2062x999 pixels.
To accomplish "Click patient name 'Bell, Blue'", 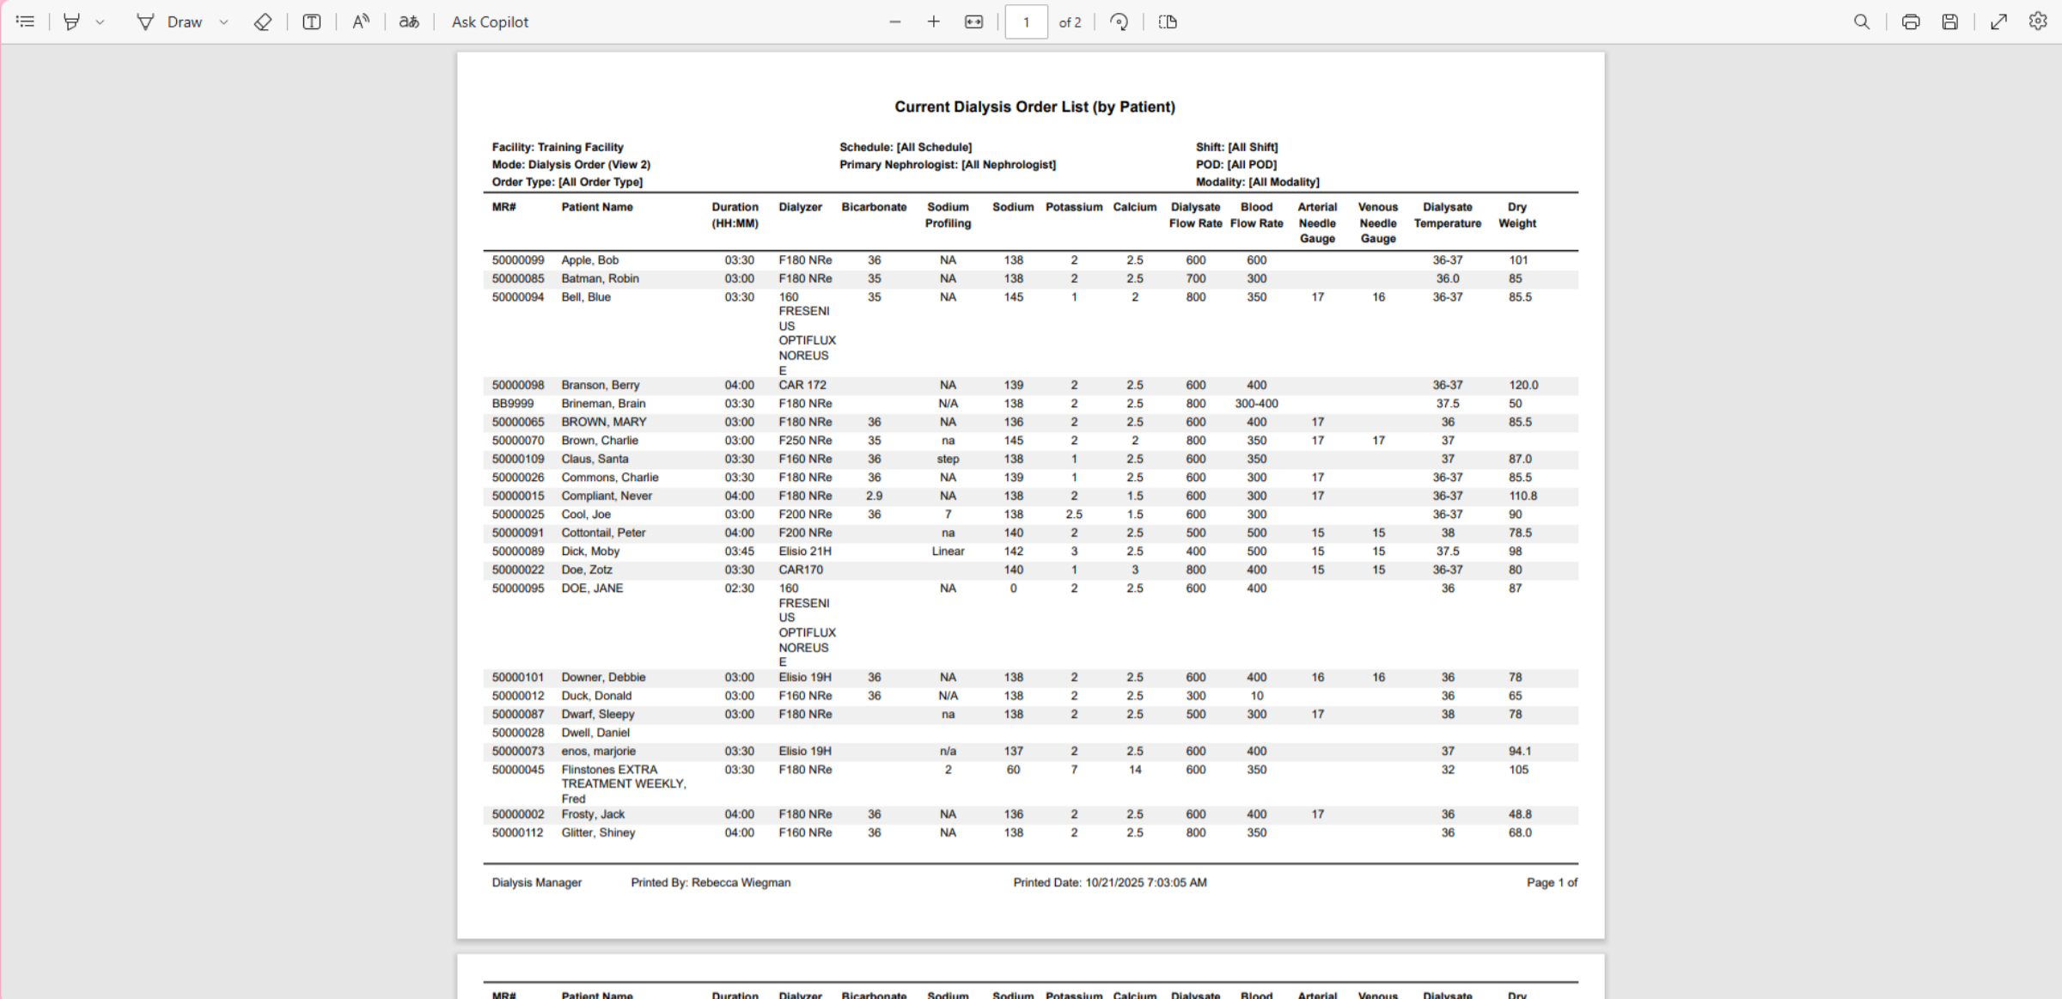I will 586,297.
